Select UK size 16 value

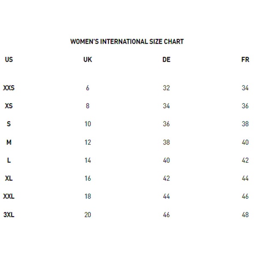click(88, 178)
